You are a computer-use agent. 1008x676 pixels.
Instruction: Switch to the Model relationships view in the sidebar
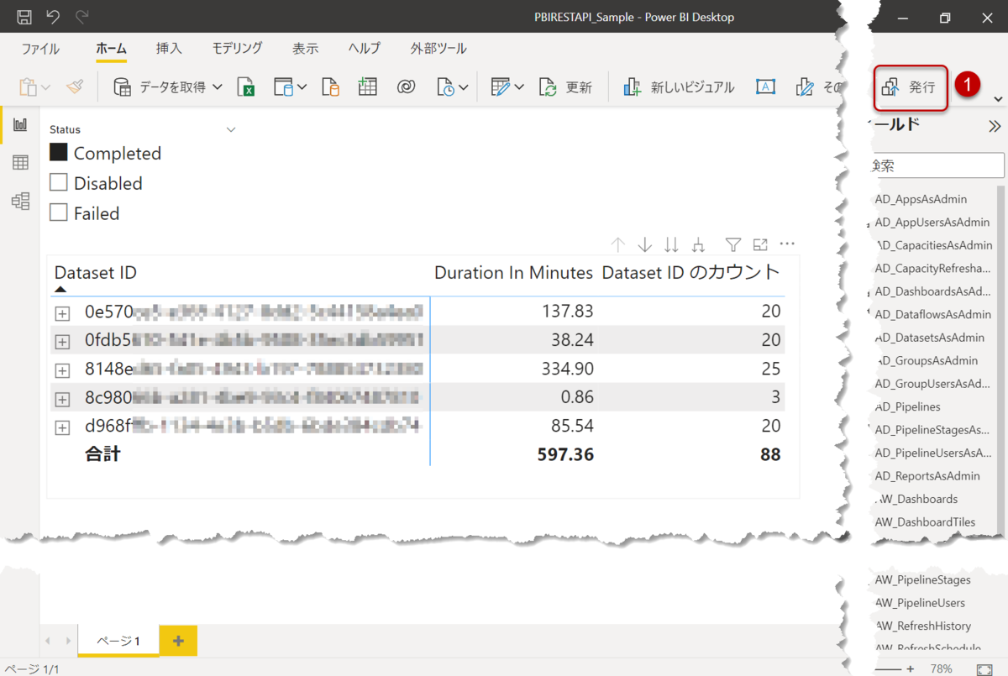tap(20, 201)
